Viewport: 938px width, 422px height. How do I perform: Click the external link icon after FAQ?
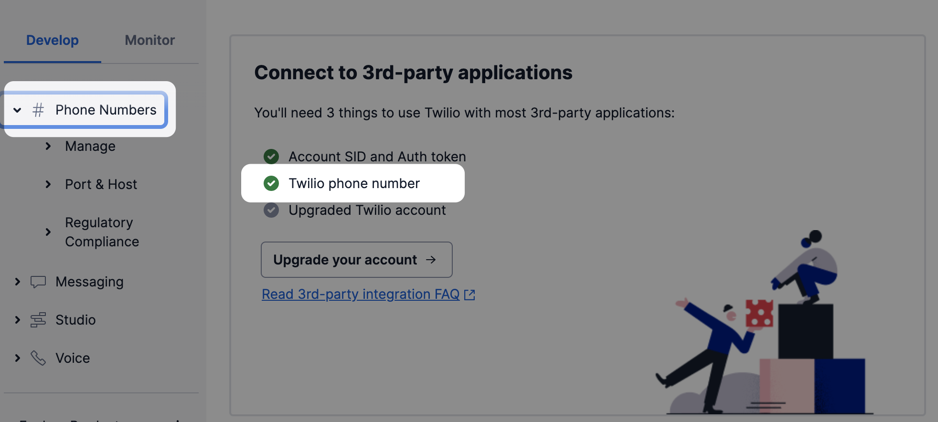coord(469,295)
